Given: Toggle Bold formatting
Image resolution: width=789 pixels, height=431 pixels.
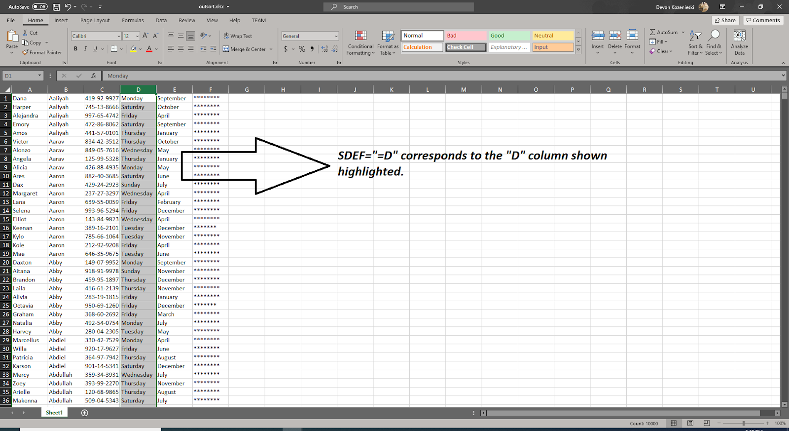Looking at the screenshot, I should pos(75,49).
